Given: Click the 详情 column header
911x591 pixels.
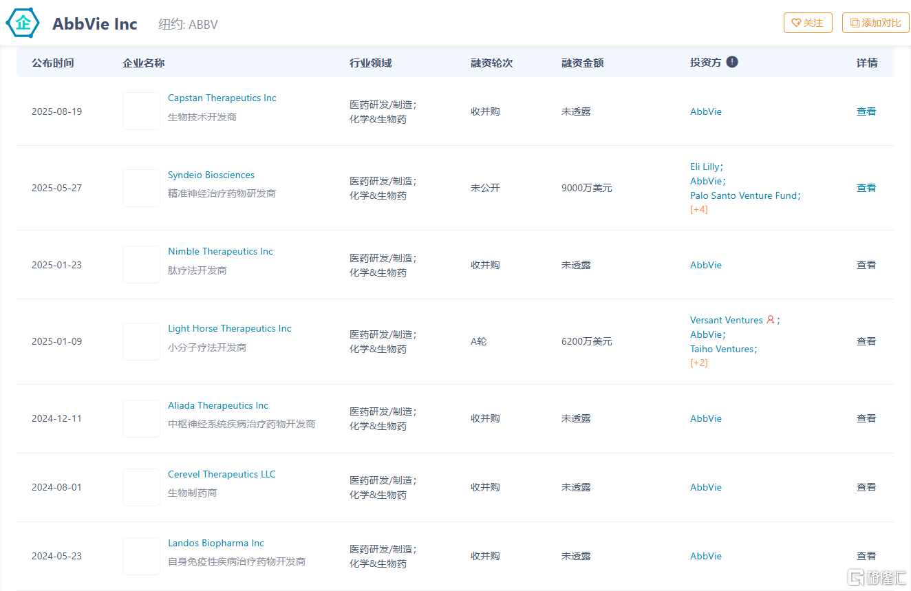Looking at the screenshot, I should [x=867, y=63].
